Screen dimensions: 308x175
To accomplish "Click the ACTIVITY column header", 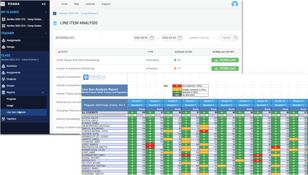I will pos(63,52).
